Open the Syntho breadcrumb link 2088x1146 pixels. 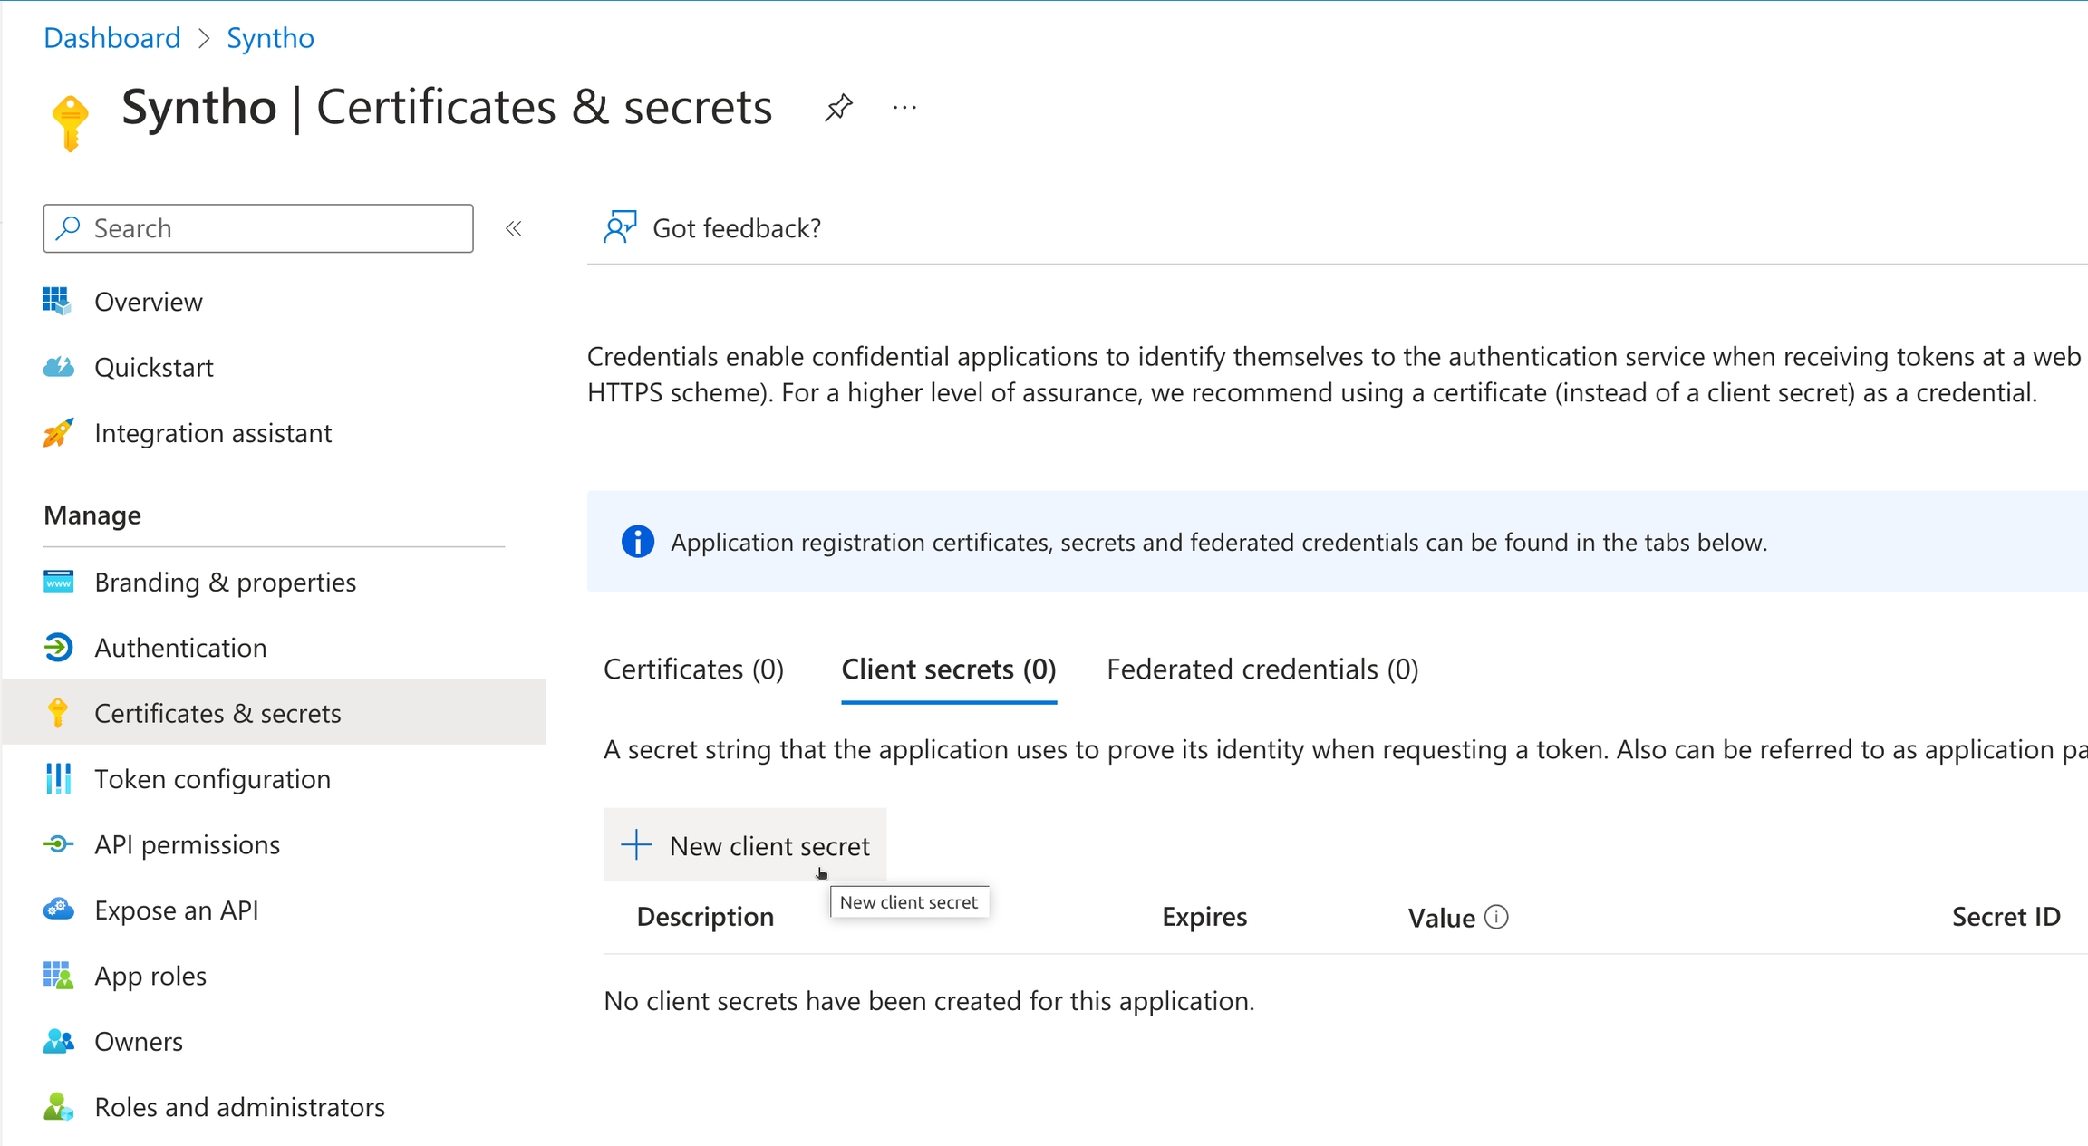point(270,38)
